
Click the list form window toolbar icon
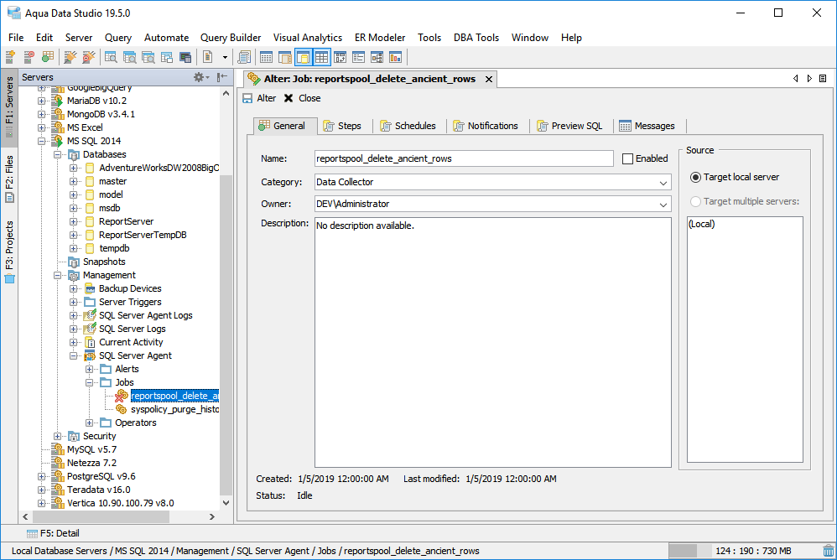point(359,57)
